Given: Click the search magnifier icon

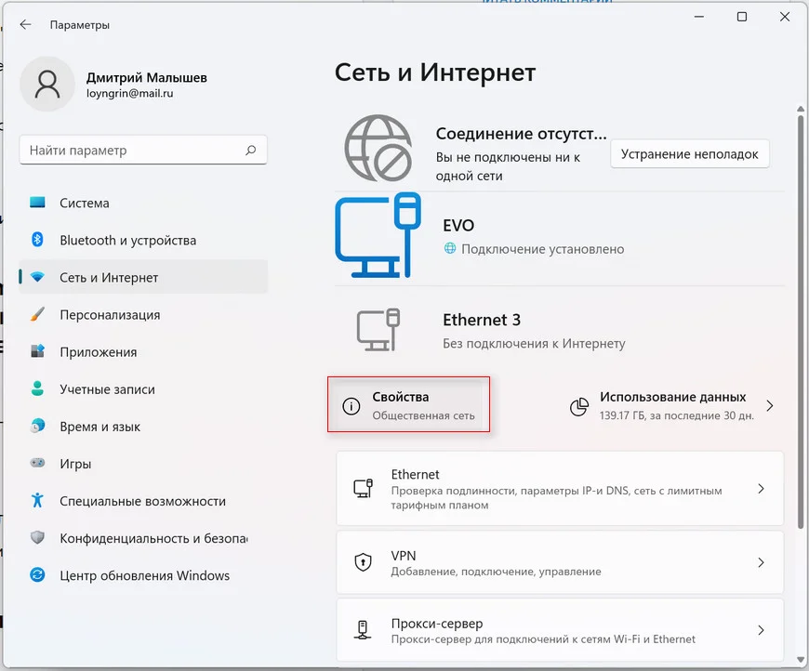Looking at the screenshot, I should click(250, 150).
